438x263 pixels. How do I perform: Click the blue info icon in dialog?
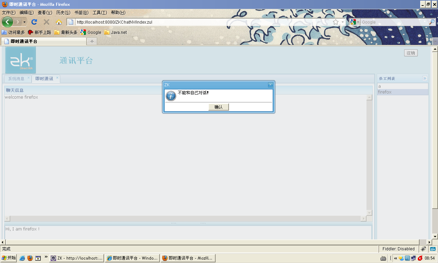tap(171, 96)
